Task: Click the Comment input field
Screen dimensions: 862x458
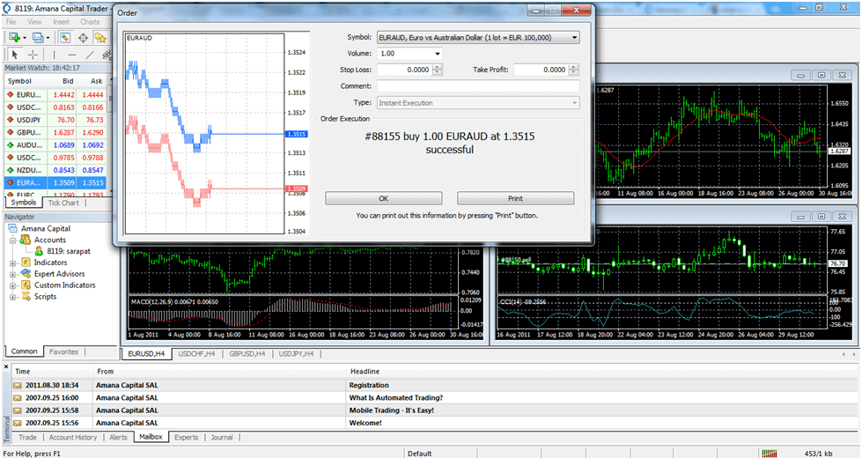Action: pyautogui.click(x=478, y=86)
